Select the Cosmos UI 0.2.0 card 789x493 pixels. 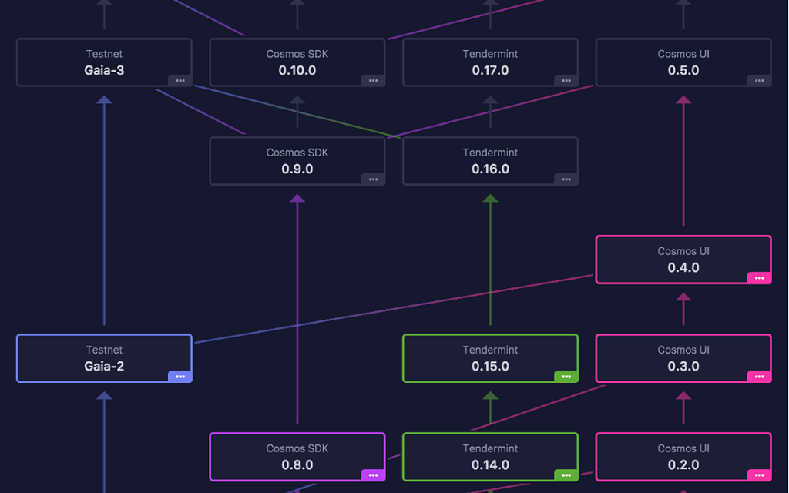[x=683, y=457]
